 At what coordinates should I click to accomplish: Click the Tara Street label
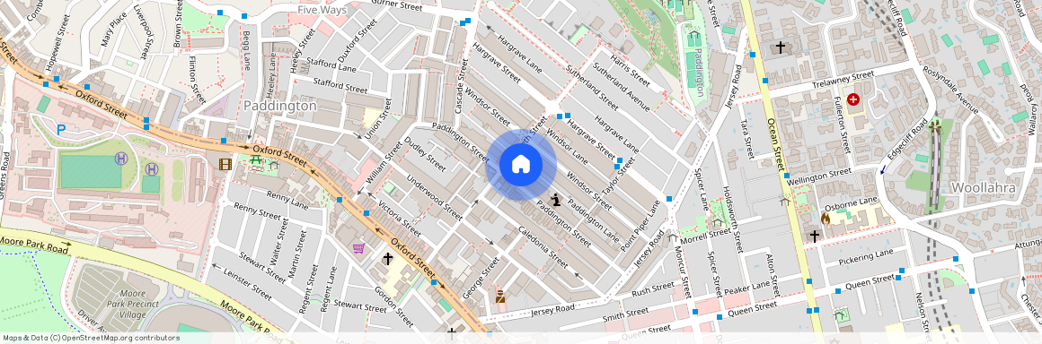[747, 139]
